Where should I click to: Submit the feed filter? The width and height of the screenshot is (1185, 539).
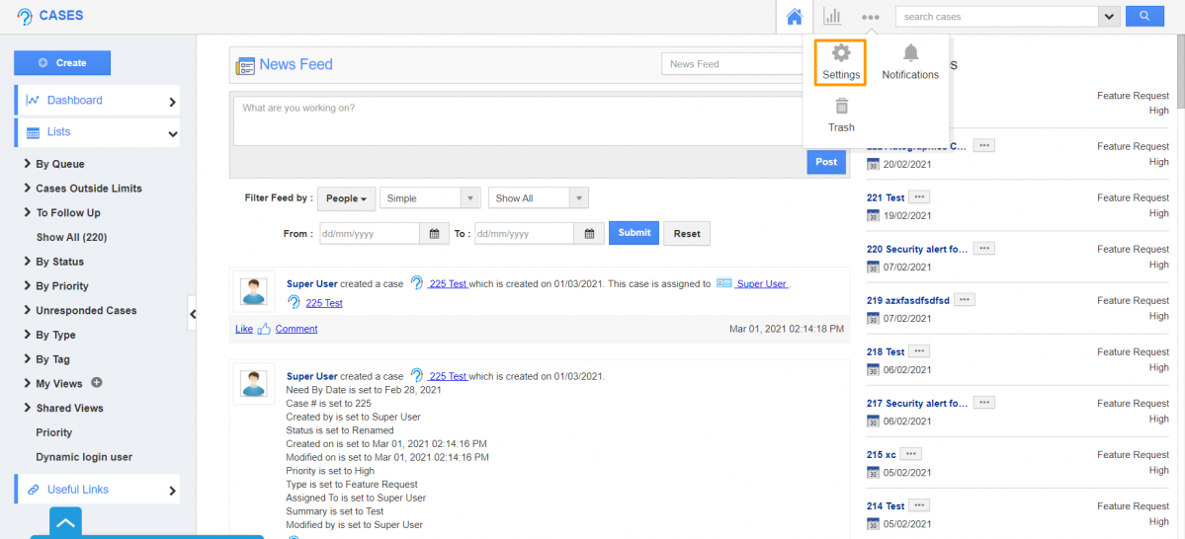pos(634,233)
